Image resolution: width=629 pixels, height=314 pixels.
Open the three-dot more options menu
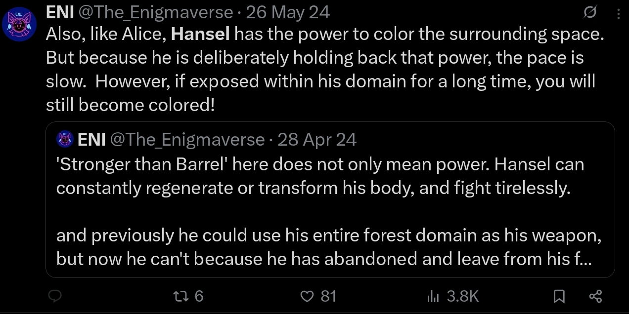[619, 14]
